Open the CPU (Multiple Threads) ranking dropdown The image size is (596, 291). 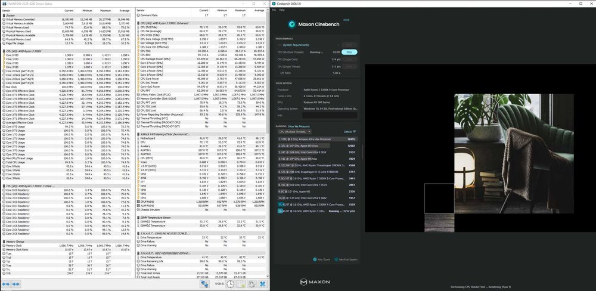(294, 132)
